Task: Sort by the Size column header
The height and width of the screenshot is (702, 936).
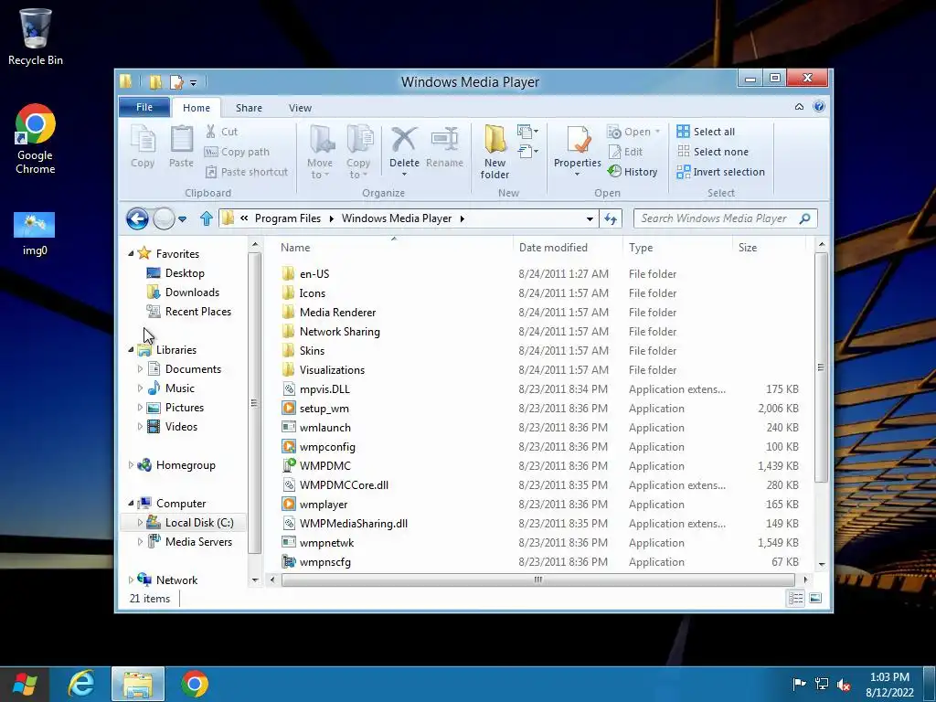Action: pos(769,247)
